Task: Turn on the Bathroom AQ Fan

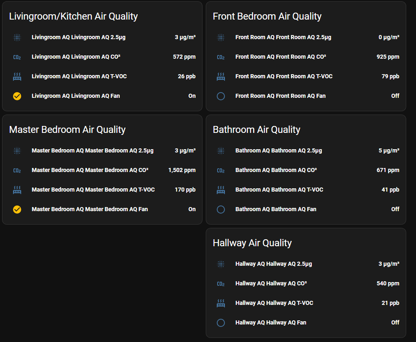Action: click(220, 209)
